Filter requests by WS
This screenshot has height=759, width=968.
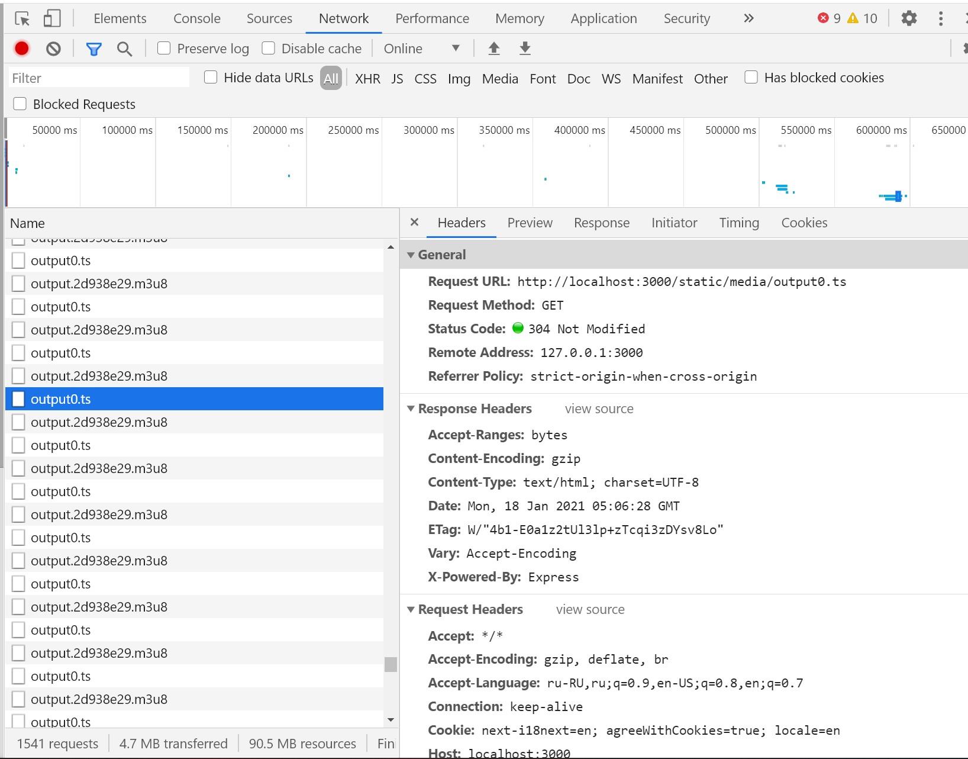[611, 78]
